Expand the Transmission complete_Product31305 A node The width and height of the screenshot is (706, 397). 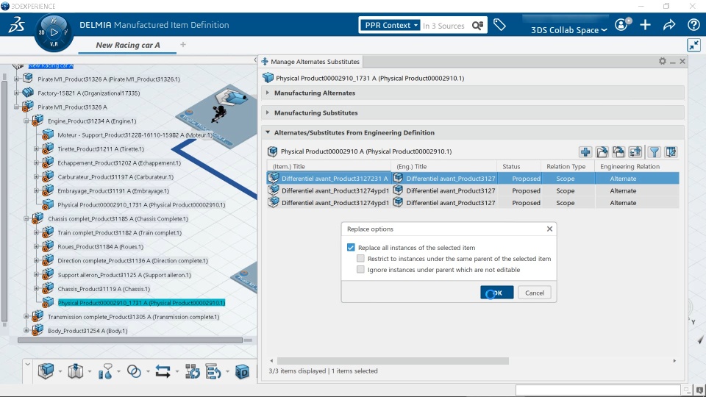click(26, 317)
